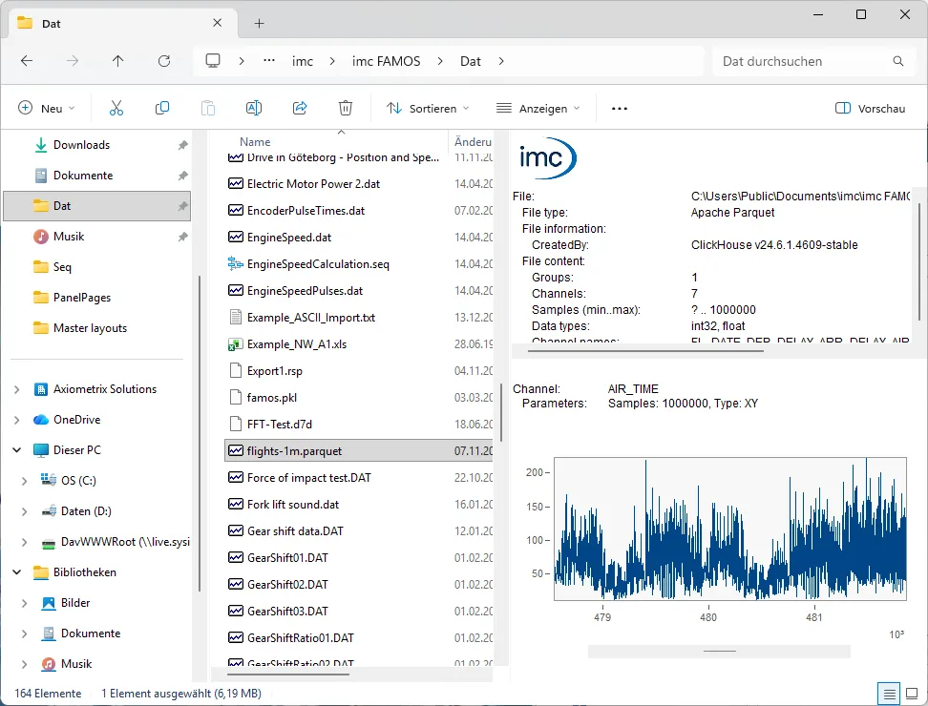Click the Delete trash can icon
Screen dimensions: 928x706
coord(346,109)
